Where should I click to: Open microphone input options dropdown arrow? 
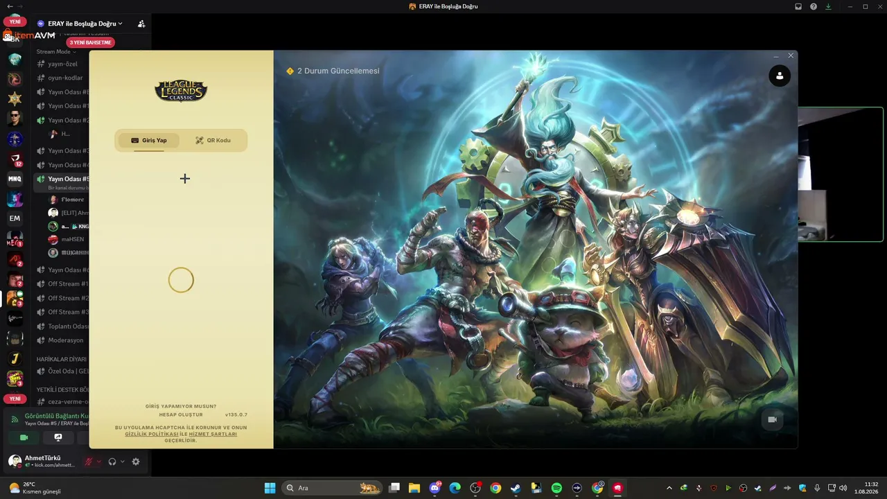pos(98,462)
